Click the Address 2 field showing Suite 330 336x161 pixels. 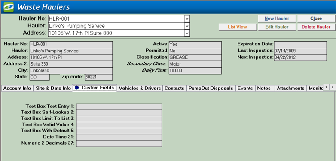pos(71,64)
